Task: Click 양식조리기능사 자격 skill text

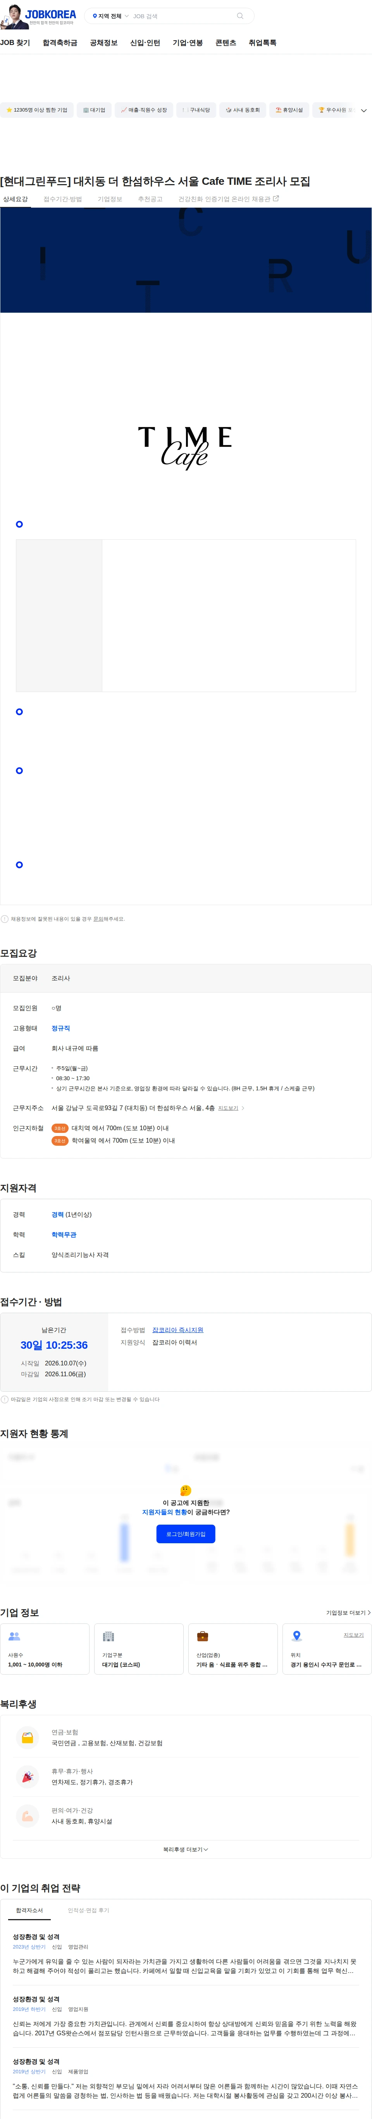Action: click(x=80, y=1255)
